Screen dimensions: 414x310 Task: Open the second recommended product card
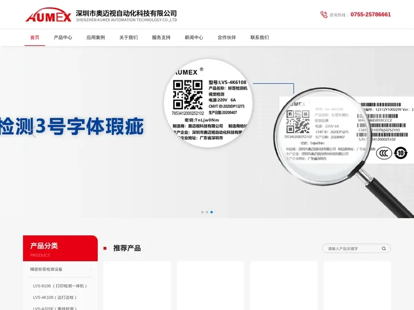coord(210,286)
